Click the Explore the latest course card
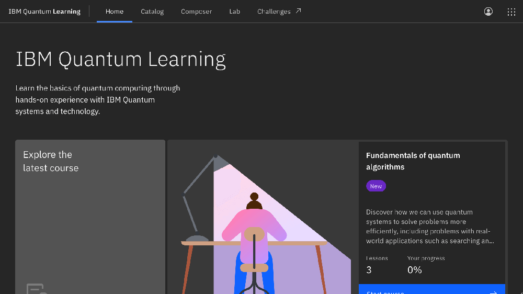Image resolution: width=523 pixels, height=294 pixels. (x=90, y=217)
